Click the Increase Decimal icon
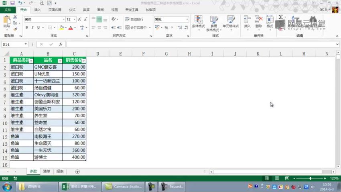The image size is (341, 192). coord(180,27)
